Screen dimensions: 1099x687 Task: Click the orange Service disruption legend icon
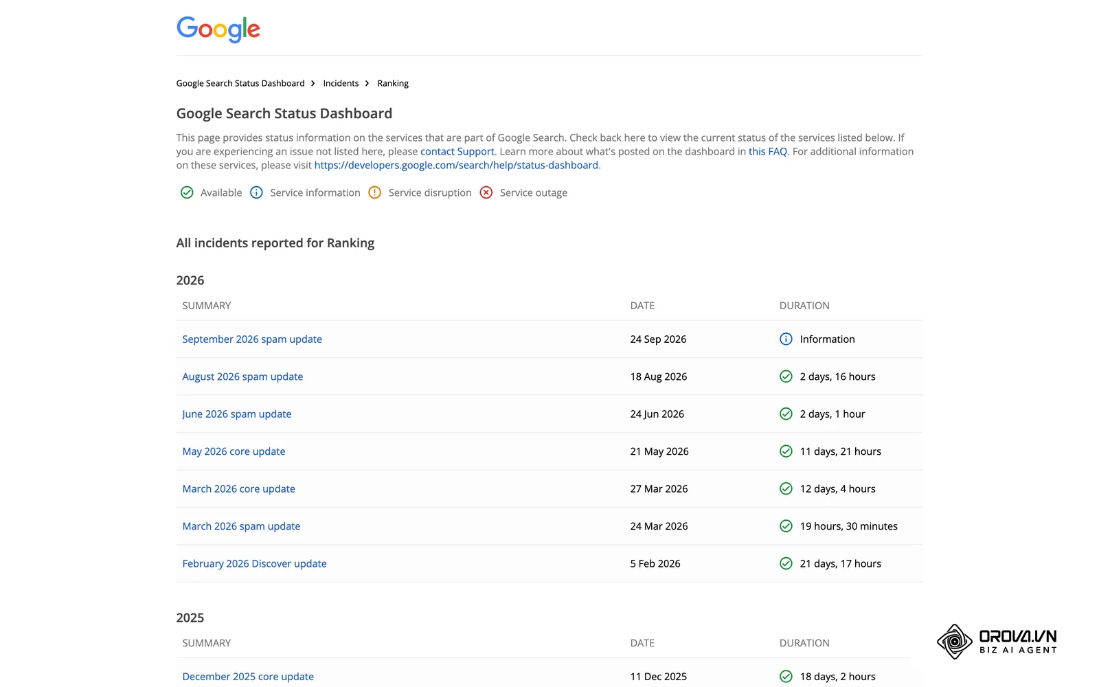(374, 192)
